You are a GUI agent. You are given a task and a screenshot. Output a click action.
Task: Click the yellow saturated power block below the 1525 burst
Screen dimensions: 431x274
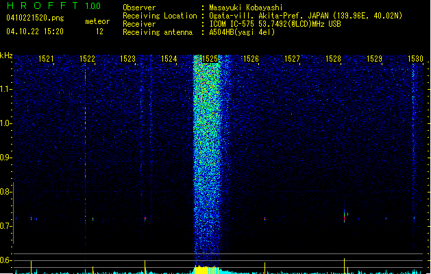[x=207, y=270]
